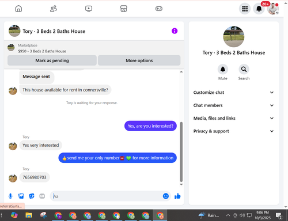Open Rain weather widget in taskbar

coord(209,215)
